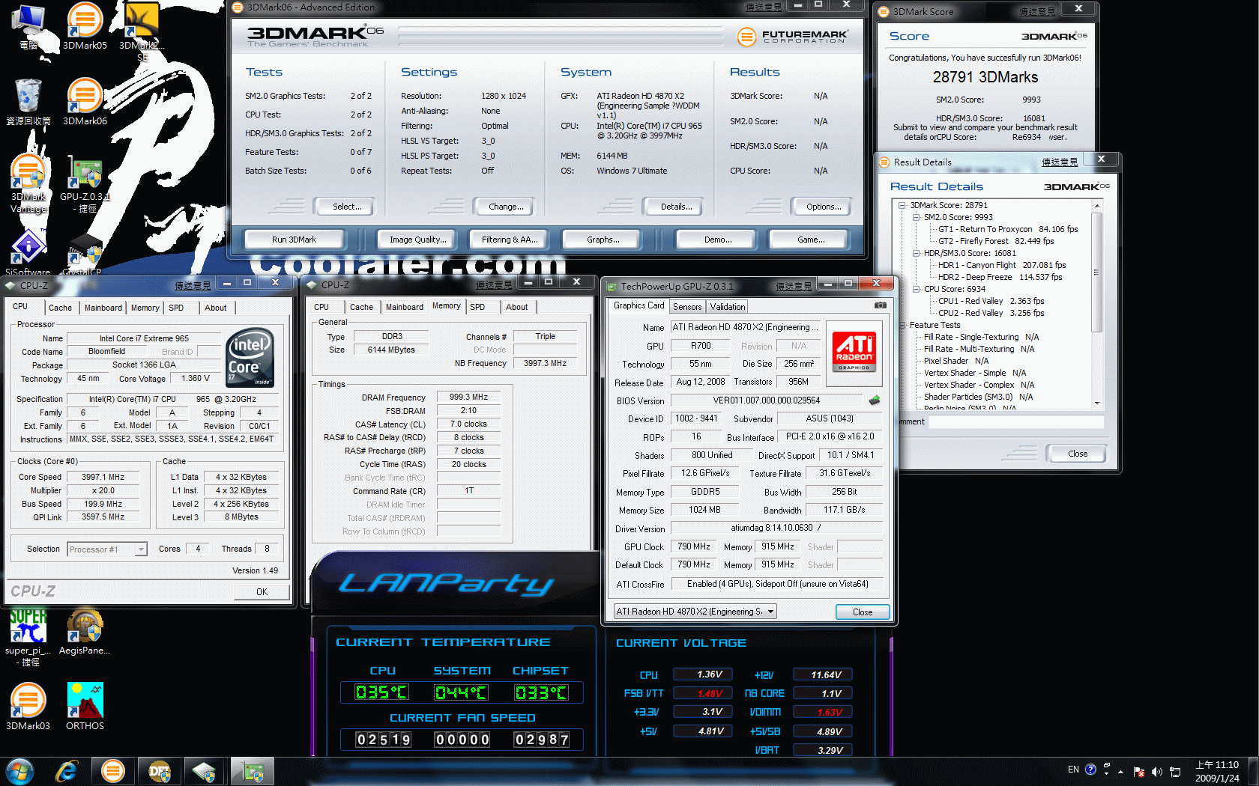Viewport: 1259px width, 786px height.
Task: Click Close button in GPU-Z window
Action: click(x=863, y=612)
